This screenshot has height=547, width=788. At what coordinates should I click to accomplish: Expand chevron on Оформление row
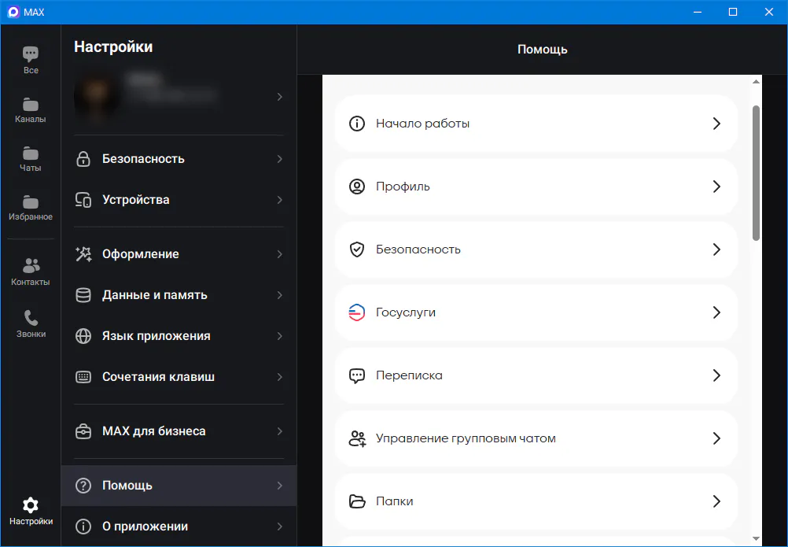[x=280, y=254]
